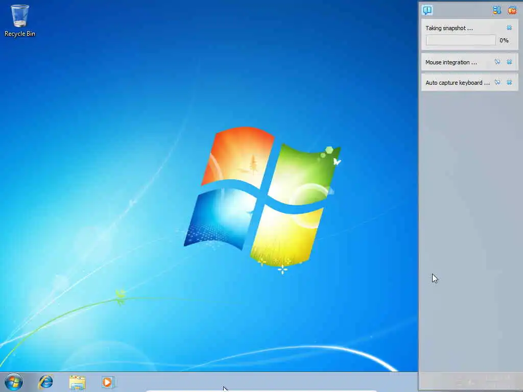Open the Windows Start menu orb

click(14, 382)
